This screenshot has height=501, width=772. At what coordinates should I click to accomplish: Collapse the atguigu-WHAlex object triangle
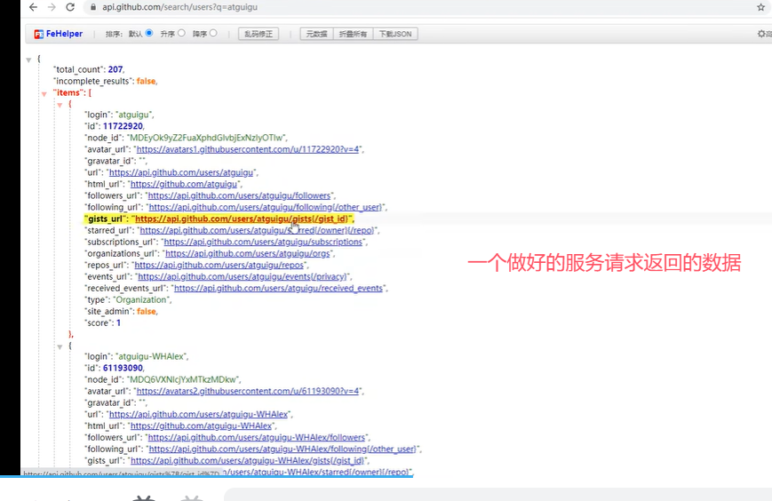pyautogui.click(x=60, y=347)
